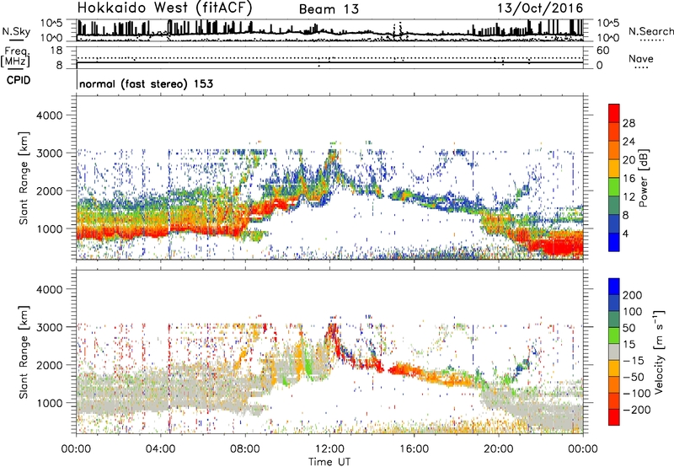The height and width of the screenshot is (467, 674).
Task: Click the 'Velocity [m s-1]' colorbar label
Action: coord(659,352)
